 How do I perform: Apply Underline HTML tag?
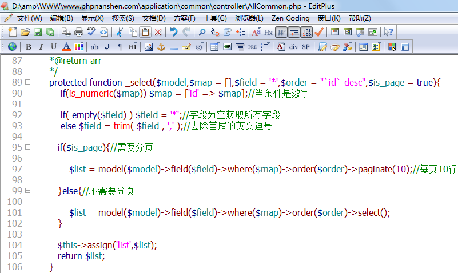[x=53, y=47]
